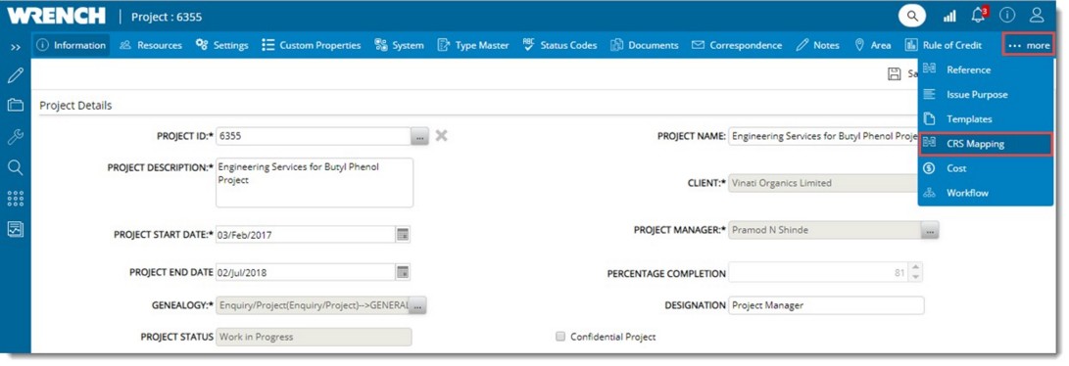Click the Project Description text area
The width and height of the screenshot is (1069, 366).
(315, 182)
